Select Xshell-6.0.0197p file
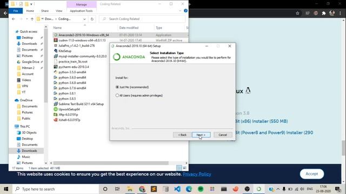346x194 pixels. click(x=69, y=120)
